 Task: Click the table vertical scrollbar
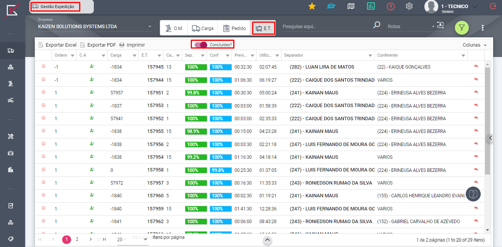click(x=487, y=121)
